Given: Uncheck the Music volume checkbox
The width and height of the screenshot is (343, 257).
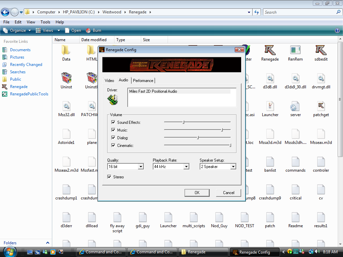Looking at the screenshot, I should [x=113, y=130].
